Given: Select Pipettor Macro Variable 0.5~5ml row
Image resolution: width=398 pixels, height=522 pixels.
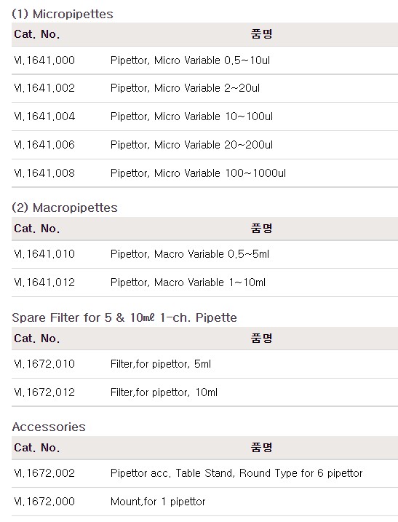Looking at the screenshot, I should pos(204,254).
